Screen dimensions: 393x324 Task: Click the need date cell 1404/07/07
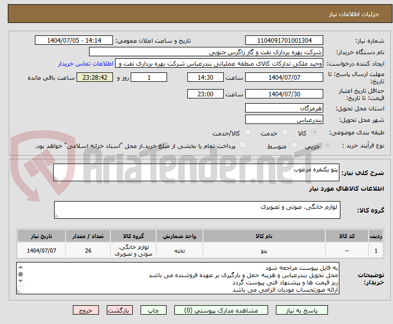coord(41,250)
